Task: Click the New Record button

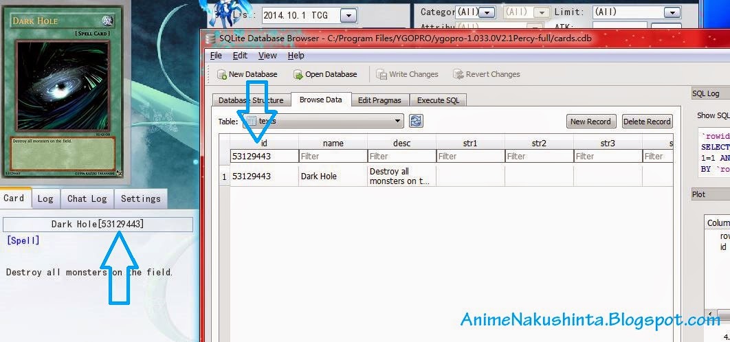Action: click(590, 122)
